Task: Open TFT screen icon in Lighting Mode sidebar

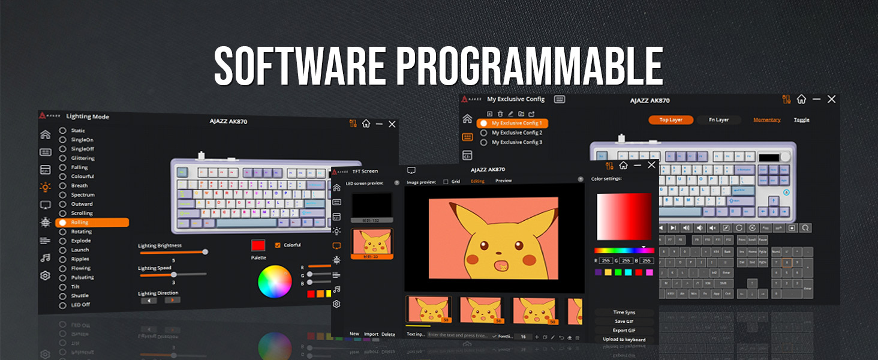Action: [46, 205]
